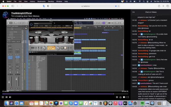The width and height of the screenshot is (171, 107).
Task: Seek in the purple video progress bar
Action: point(65,94)
